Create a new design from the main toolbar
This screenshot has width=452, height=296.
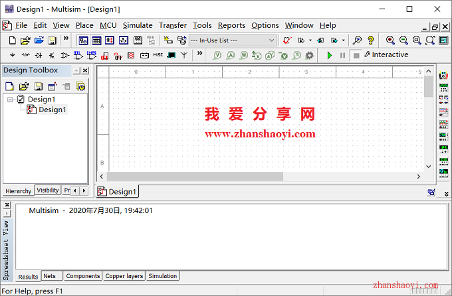[x=12, y=40]
